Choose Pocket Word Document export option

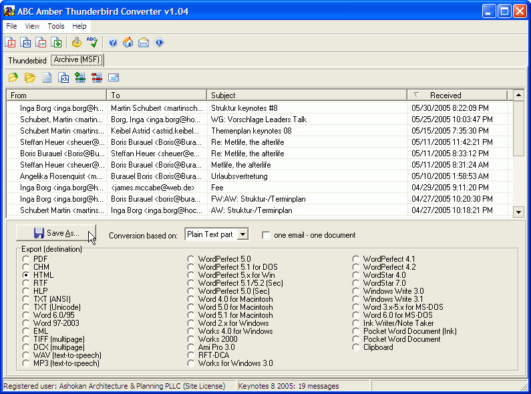(x=355, y=339)
